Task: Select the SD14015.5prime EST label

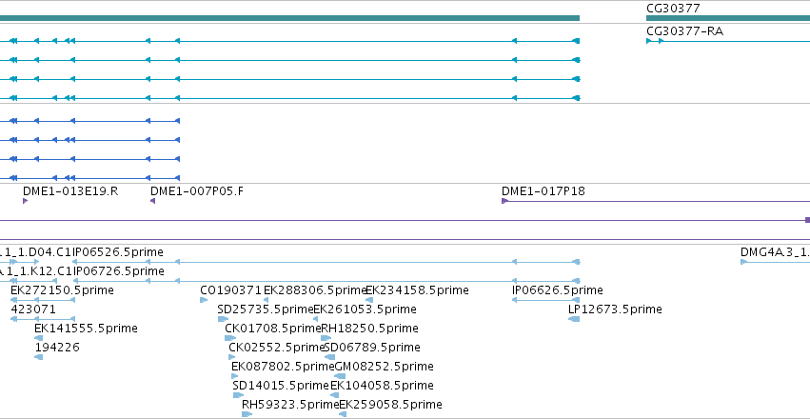Action: pyautogui.click(x=281, y=386)
